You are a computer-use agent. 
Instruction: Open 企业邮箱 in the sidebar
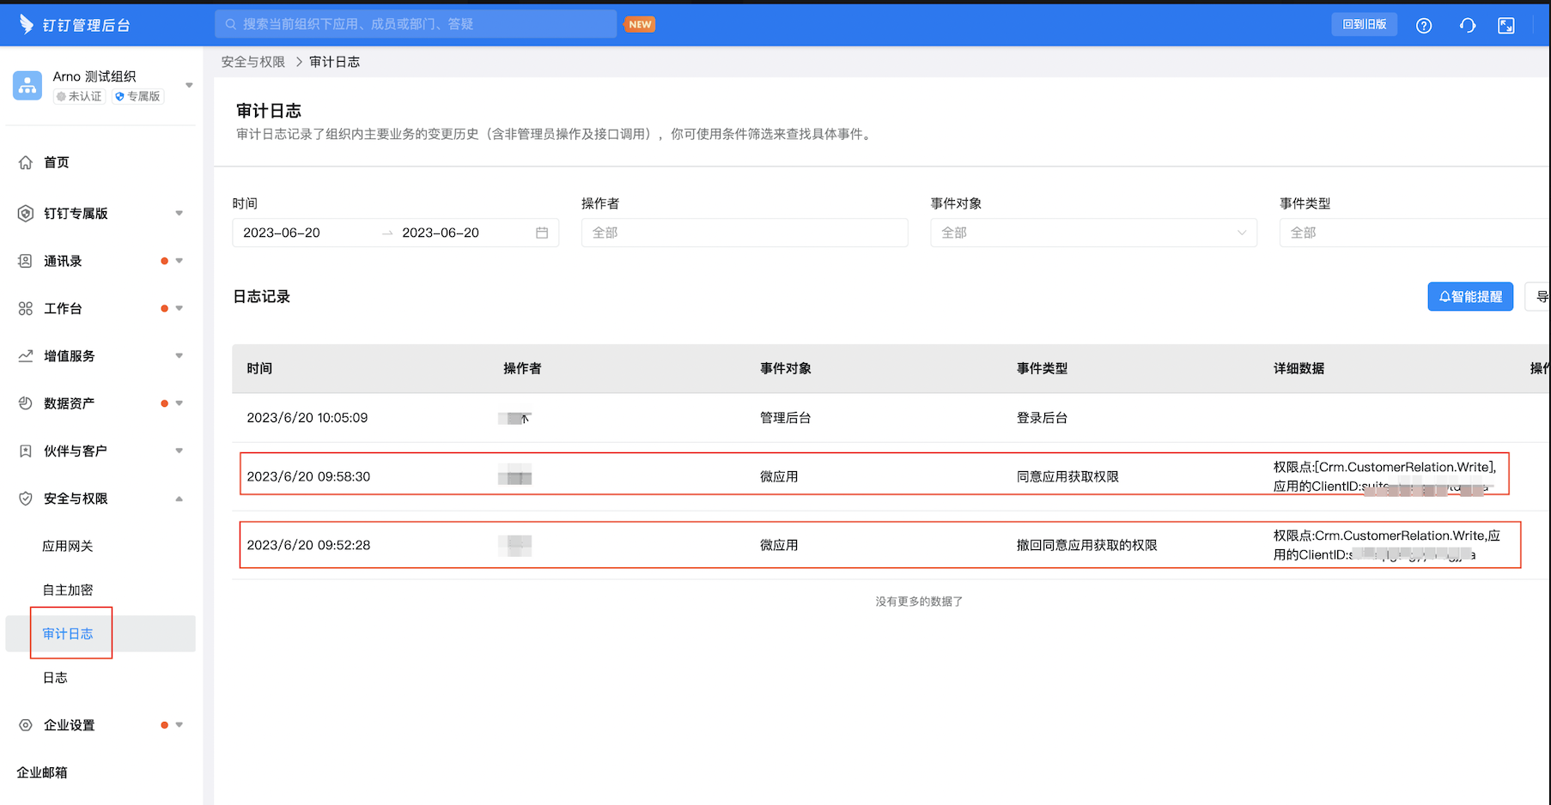click(42, 772)
